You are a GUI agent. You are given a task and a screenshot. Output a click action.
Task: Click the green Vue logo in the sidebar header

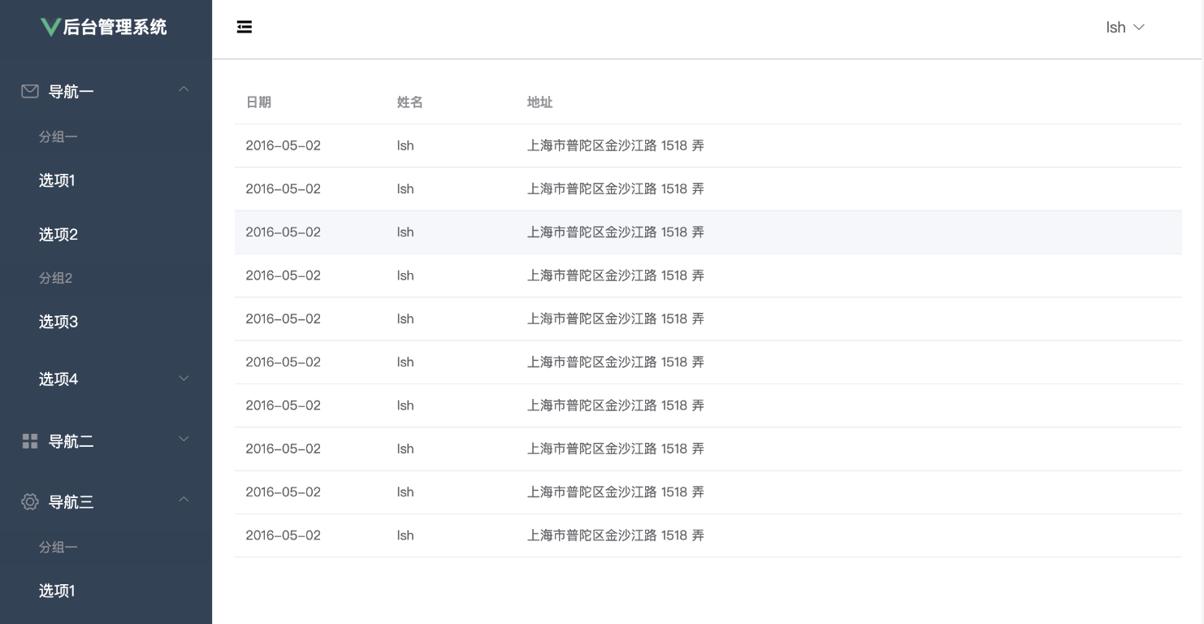[x=50, y=27]
